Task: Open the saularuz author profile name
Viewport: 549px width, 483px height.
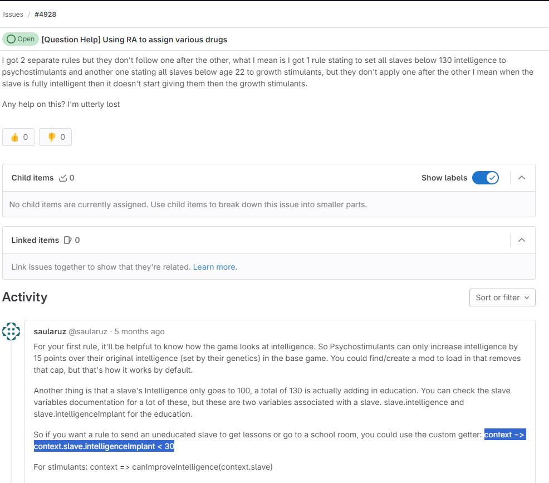Action: click(x=50, y=331)
